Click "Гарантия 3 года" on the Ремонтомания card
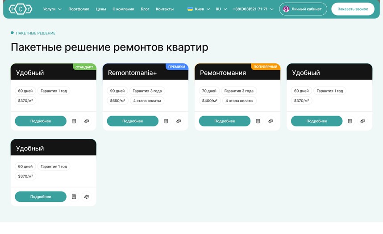This screenshot has width=383, height=234. 239,91
